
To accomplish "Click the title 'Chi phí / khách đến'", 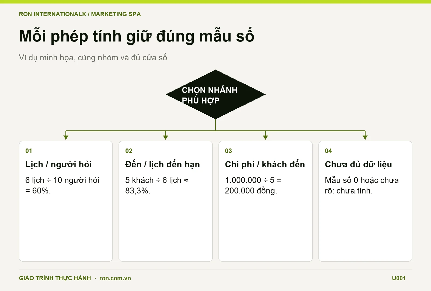I will 265,164.
